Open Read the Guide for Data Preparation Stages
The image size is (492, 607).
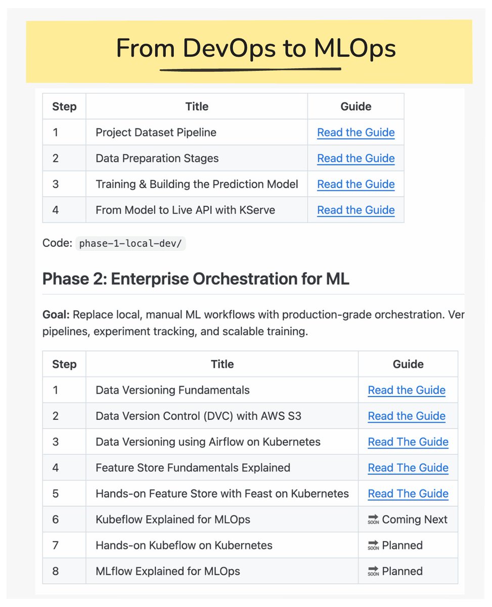(356, 158)
